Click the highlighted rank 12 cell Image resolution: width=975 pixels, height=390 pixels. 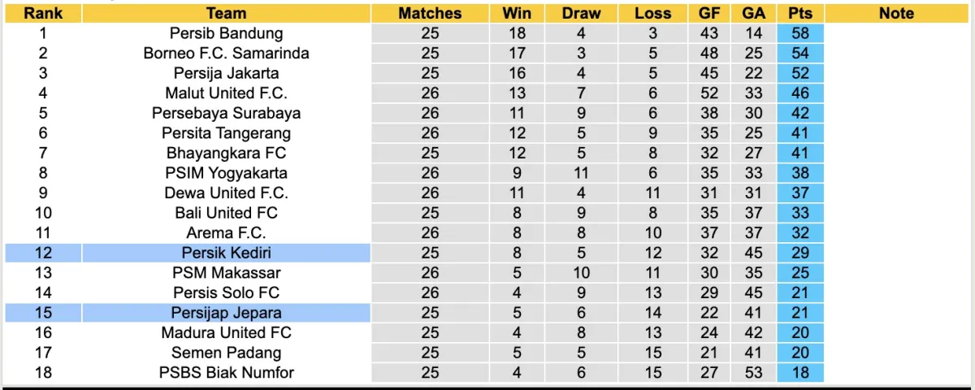click(x=42, y=253)
